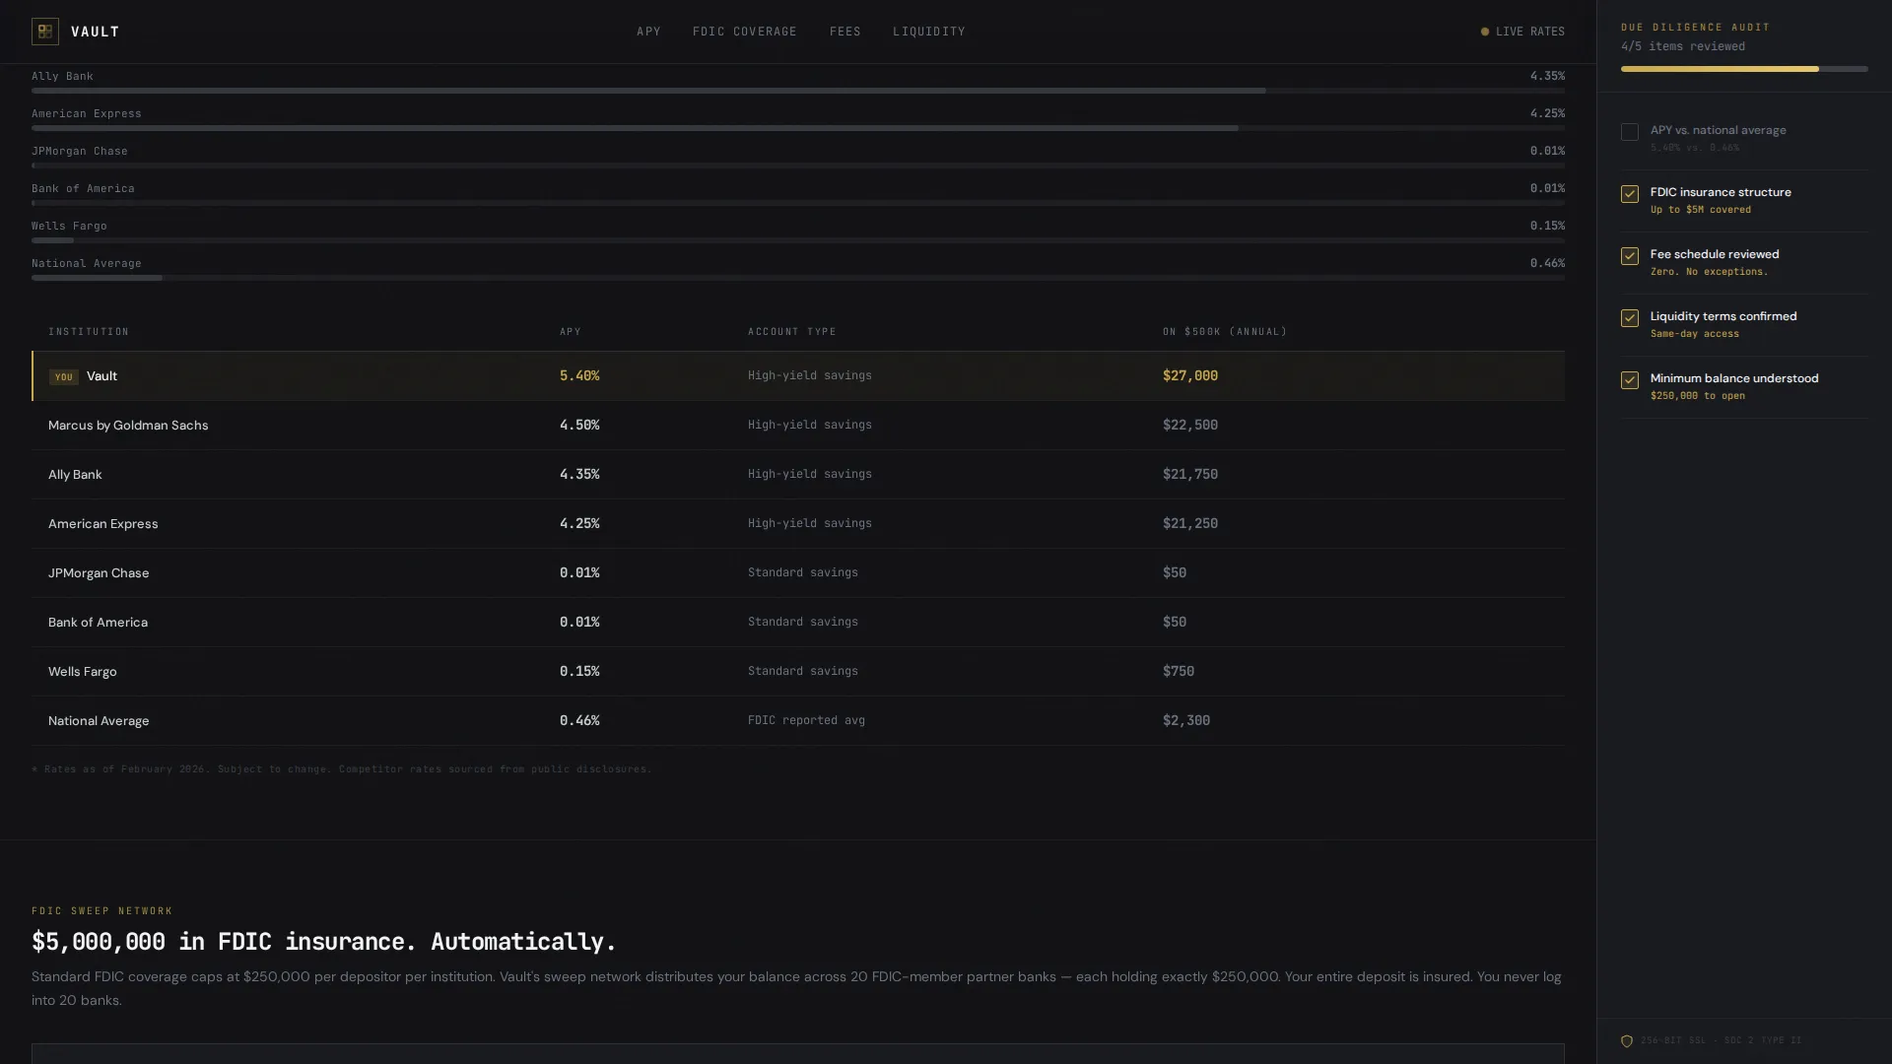Click the VAULT brand name link

[96, 32]
